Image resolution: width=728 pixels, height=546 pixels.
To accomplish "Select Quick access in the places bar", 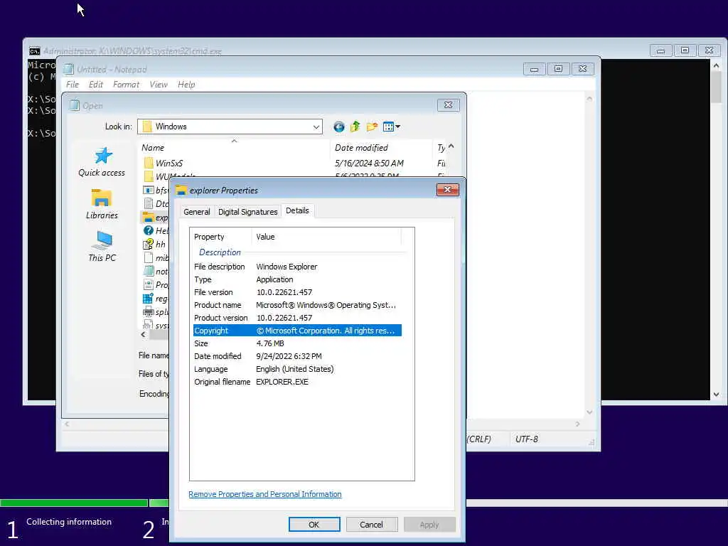I will point(102,162).
